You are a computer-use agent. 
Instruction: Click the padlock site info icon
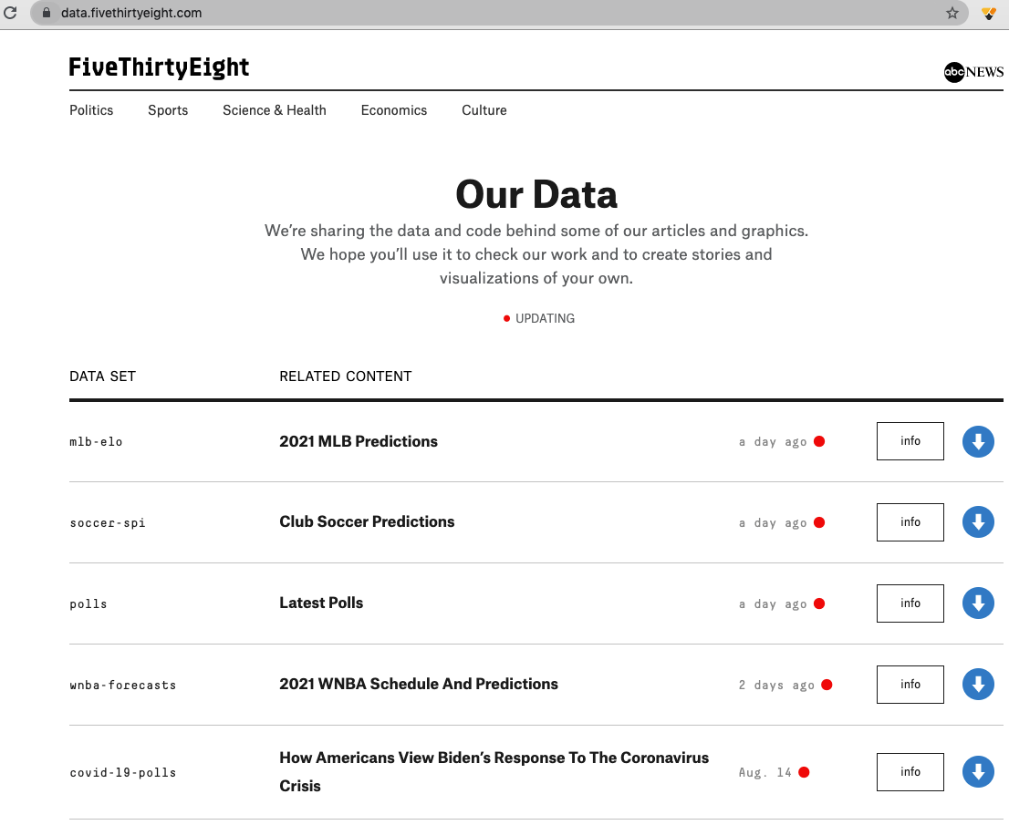pos(47,13)
